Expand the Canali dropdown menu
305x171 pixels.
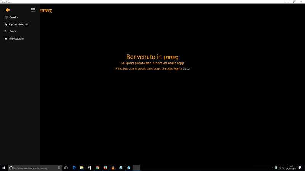click(14, 17)
